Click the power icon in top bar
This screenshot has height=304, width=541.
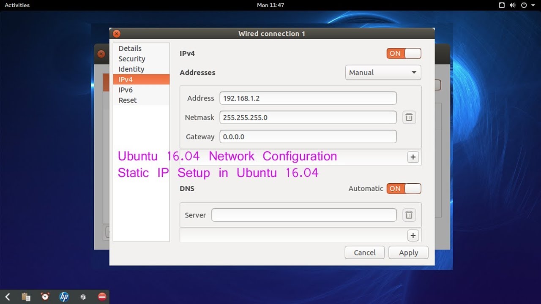[524, 5]
